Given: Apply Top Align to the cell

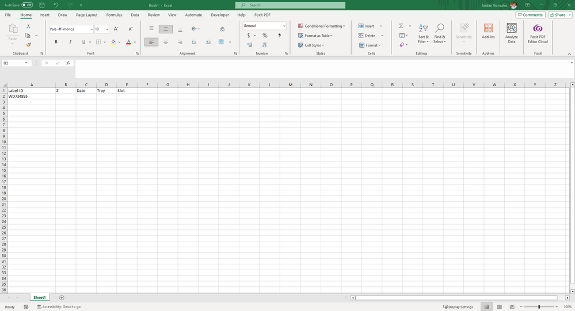Looking at the screenshot, I should (x=151, y=29).
